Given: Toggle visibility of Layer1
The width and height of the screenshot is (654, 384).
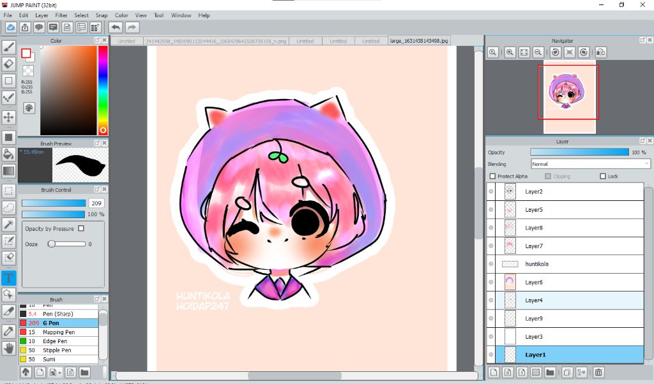Looking at the screenshot, I should [x=491, y=355].
